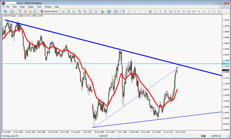The height and width of the screenshot is (139, 231).
Task: Open the Charts menu
Action: pyautogui.click(x=31, y=7)
